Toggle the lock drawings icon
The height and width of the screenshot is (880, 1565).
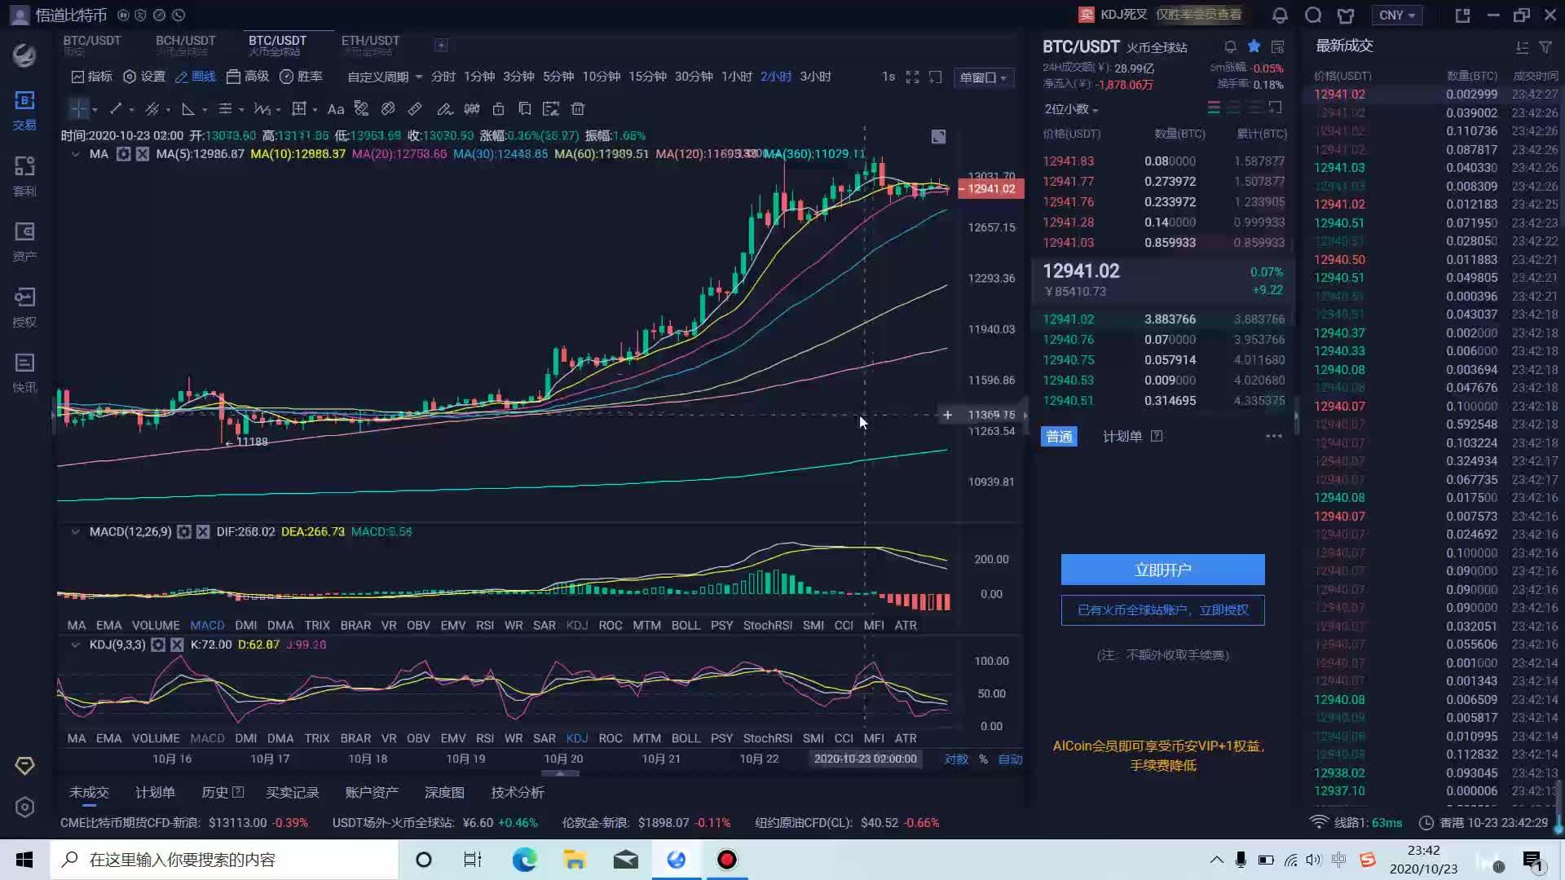499,108
